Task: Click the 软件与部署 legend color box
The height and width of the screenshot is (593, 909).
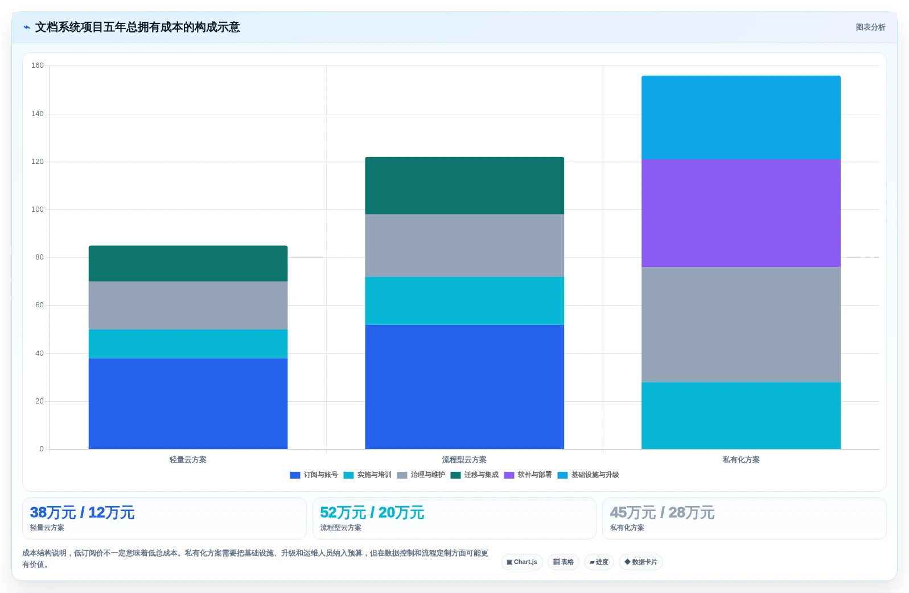Action: point(509,475)
